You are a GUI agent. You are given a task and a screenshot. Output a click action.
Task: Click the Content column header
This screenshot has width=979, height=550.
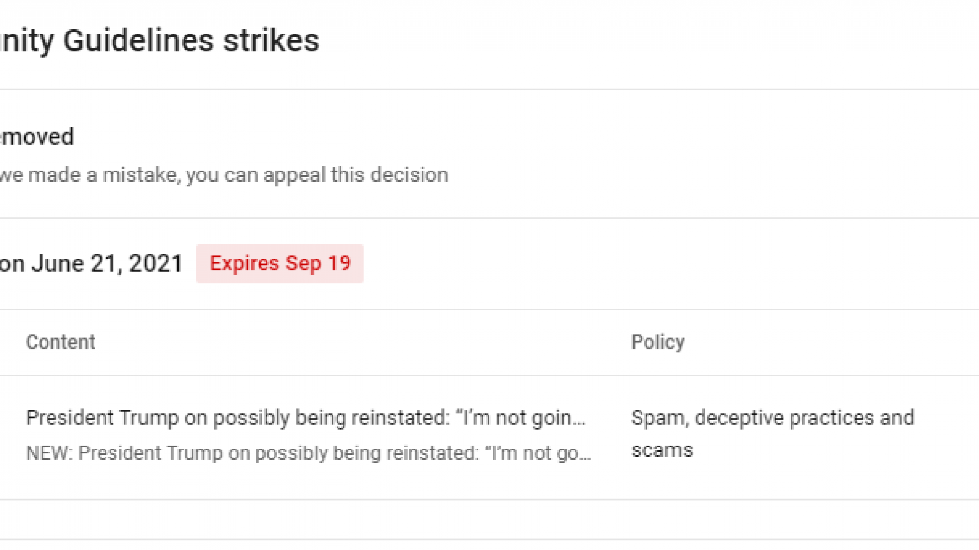(x=61, y=342)
